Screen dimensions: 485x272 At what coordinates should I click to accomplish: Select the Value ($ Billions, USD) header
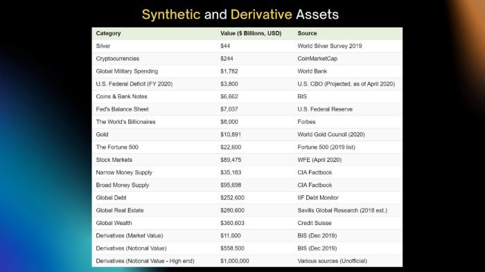[251, 33]
